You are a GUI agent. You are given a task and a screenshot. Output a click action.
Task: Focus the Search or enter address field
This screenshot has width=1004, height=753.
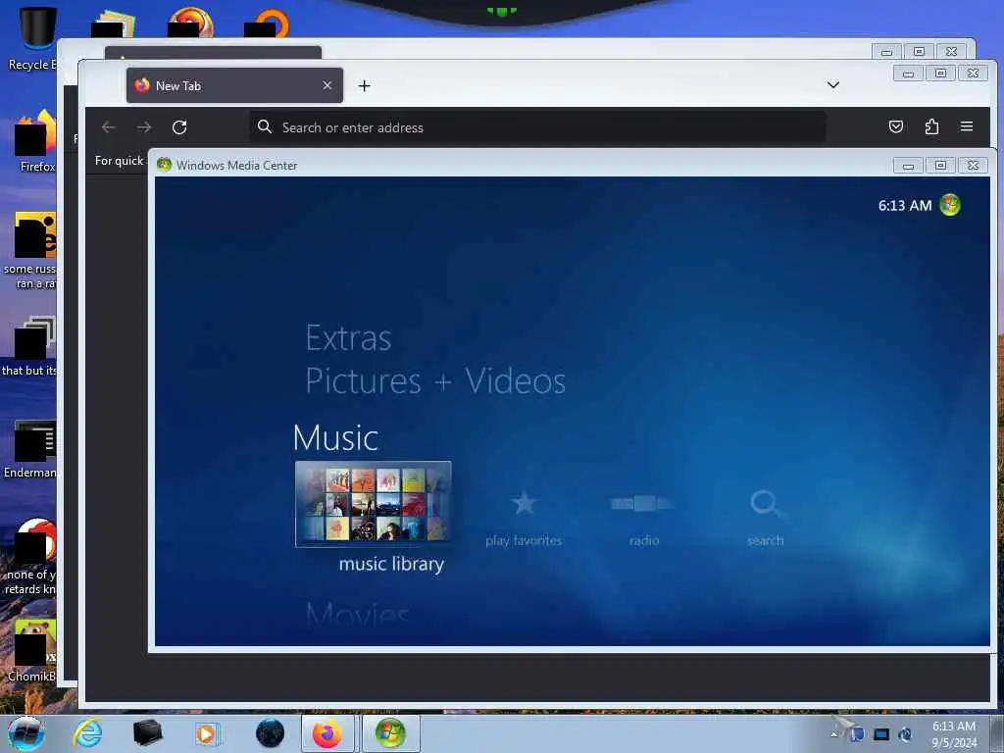538,127
